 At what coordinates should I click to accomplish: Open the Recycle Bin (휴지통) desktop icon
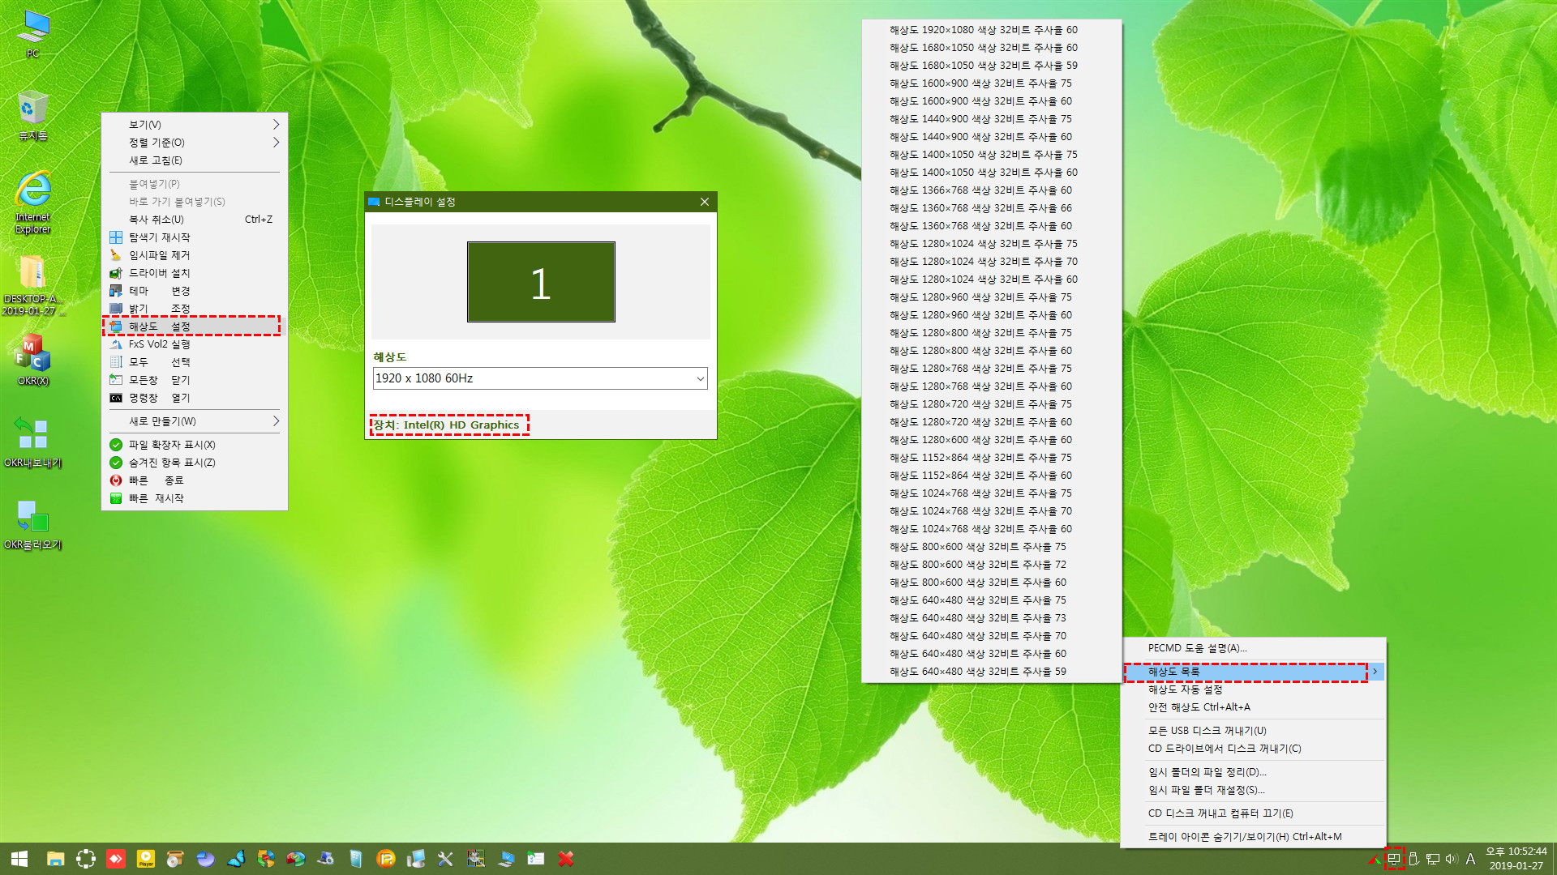(32, 116)
